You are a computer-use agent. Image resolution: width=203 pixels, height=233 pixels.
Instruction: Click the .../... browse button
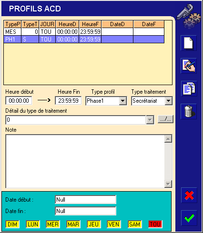(165, 119)
